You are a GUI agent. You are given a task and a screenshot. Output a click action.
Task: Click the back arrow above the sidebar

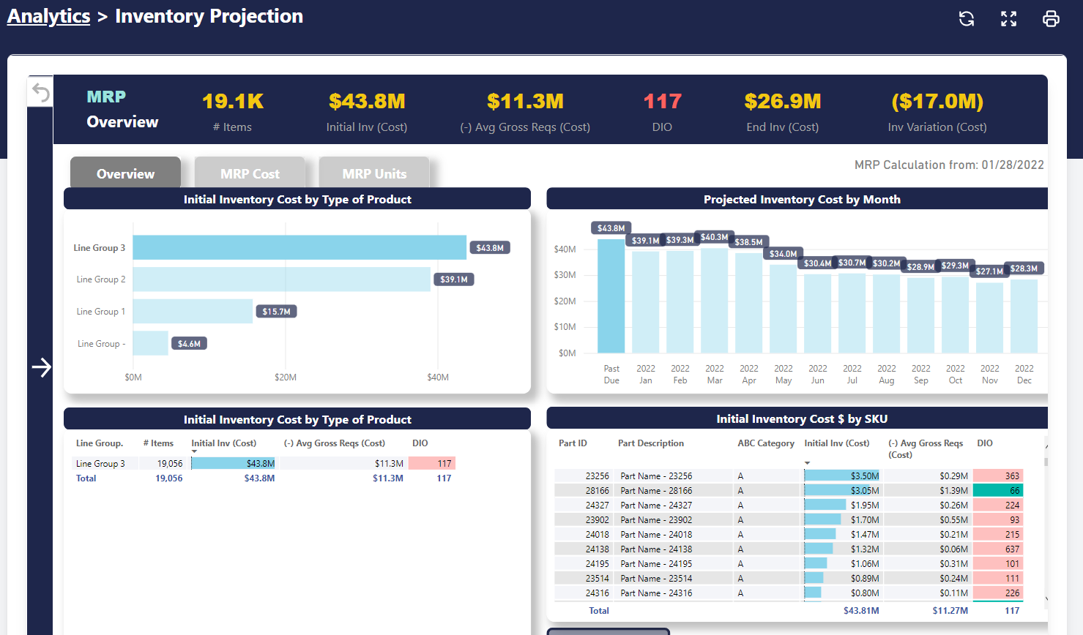(x=40, y=91)
